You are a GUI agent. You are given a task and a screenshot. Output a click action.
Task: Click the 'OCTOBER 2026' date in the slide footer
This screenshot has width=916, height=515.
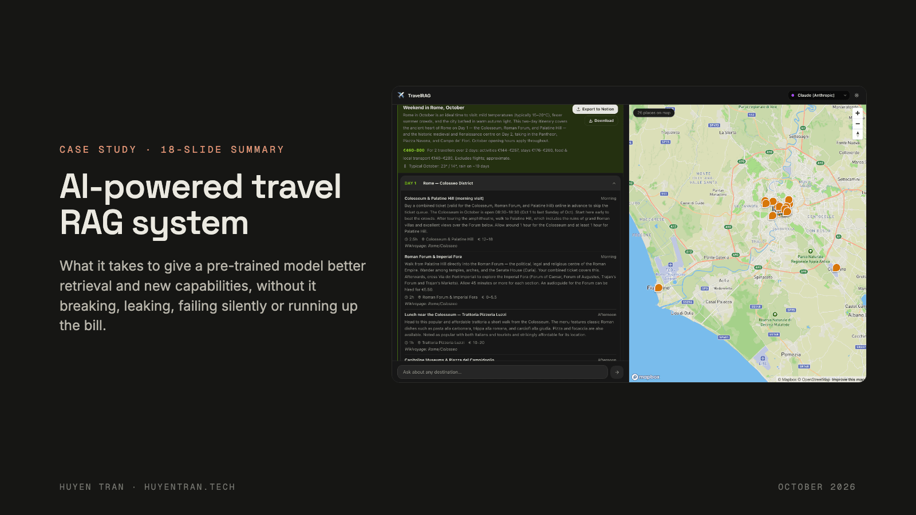(817, 487)
